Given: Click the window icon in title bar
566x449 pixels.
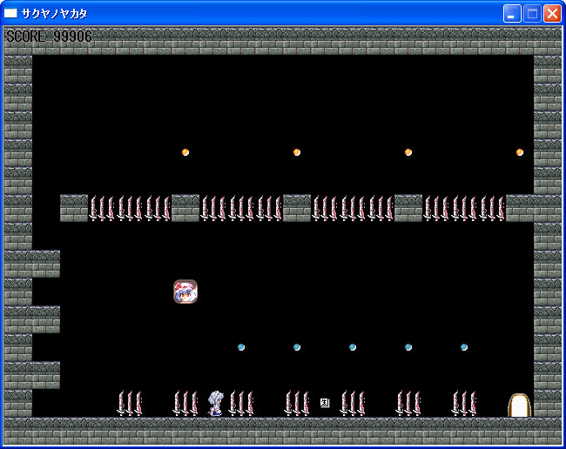Looking at the screenshot, I should 10,13.
